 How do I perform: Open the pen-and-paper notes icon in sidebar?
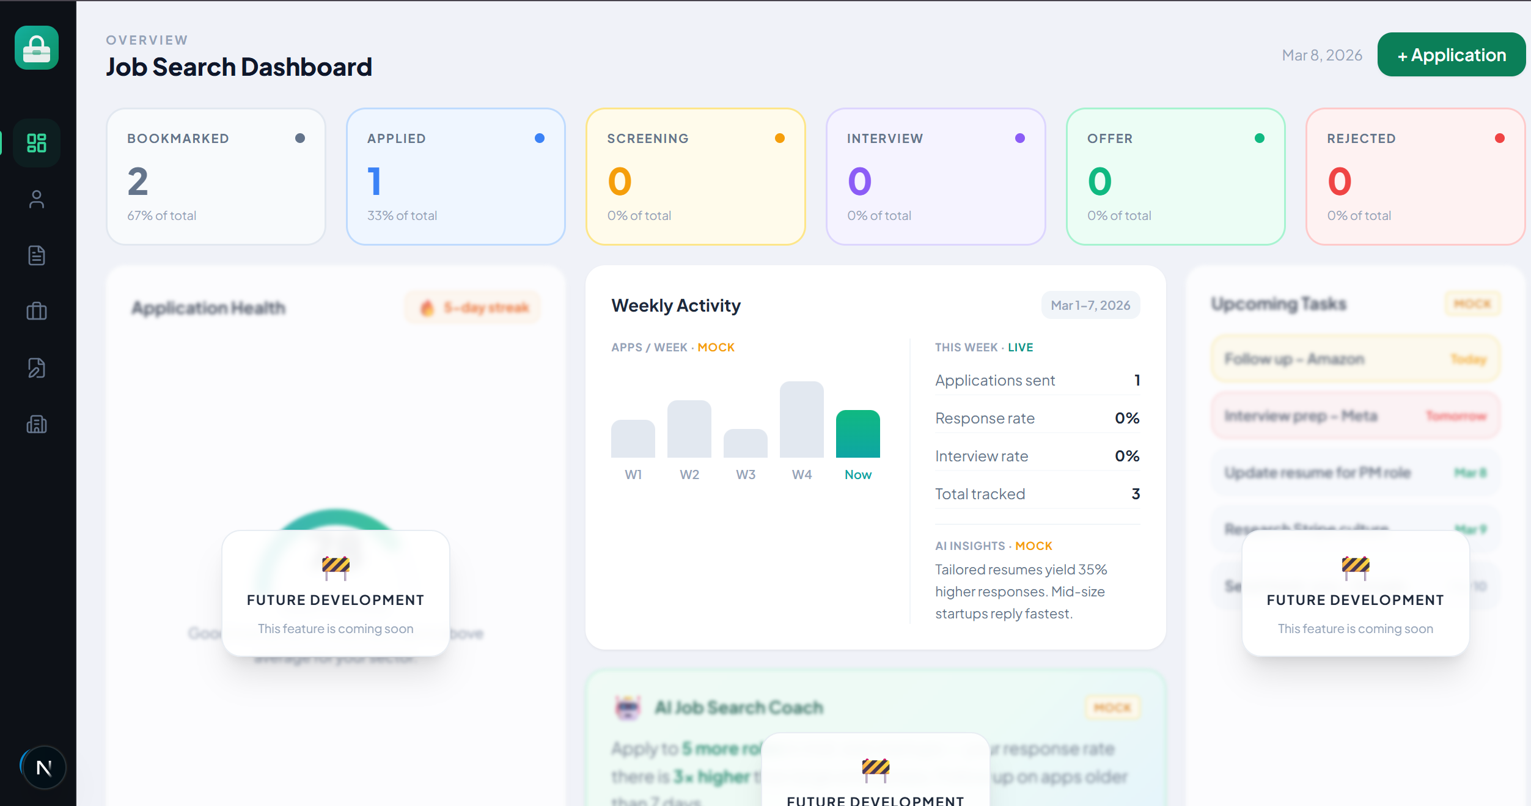point(37,368)
